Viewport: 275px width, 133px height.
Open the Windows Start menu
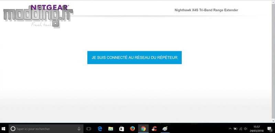click(3, 129)
